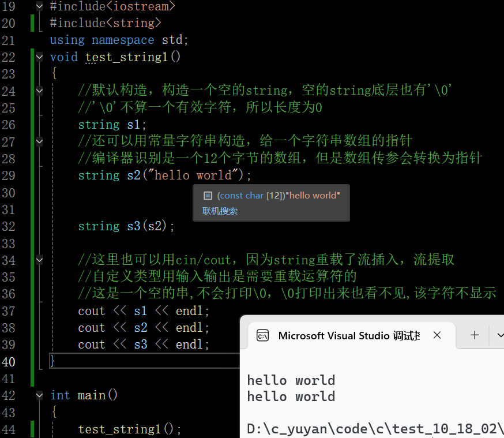Collapse the #include block at line 19
The image size is (504, 438).
(39, 6)
